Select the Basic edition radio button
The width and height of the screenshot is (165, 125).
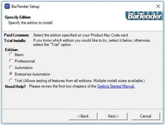tap(11, 55)
